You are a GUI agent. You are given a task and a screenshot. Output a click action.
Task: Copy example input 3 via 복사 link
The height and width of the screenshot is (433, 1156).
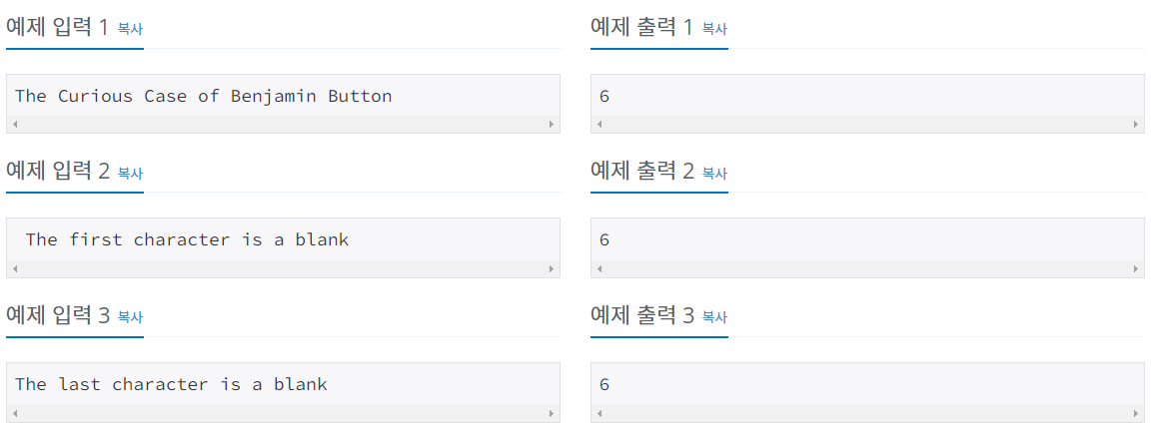(131, 317)
